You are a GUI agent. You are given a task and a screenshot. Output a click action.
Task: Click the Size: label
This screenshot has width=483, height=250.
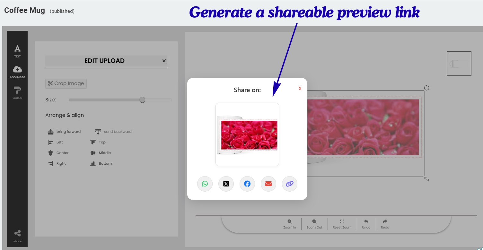(51, 100)
